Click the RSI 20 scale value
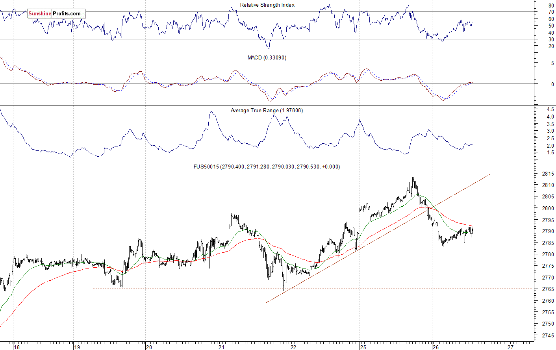The image size is (556, 350). pos(551,46)
